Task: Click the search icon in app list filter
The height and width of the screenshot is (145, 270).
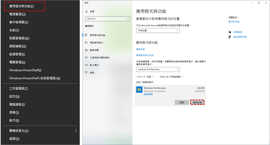Action: click(x=177, y=69)
